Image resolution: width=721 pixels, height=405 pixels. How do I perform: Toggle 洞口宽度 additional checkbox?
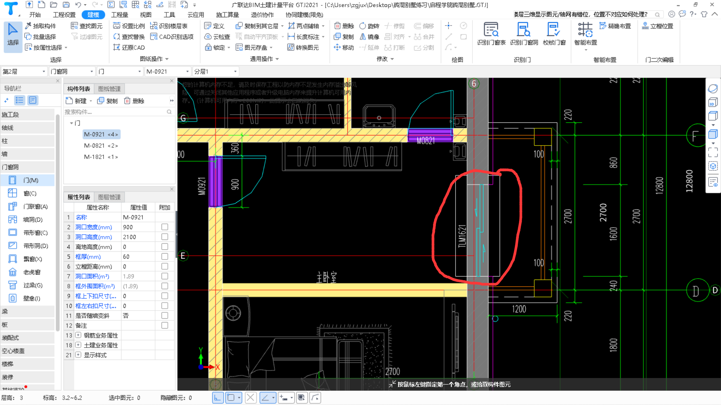pyautogui.click(x=164, y=227)
